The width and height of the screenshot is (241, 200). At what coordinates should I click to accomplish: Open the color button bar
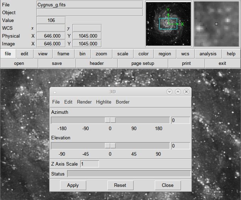point(143,54)
